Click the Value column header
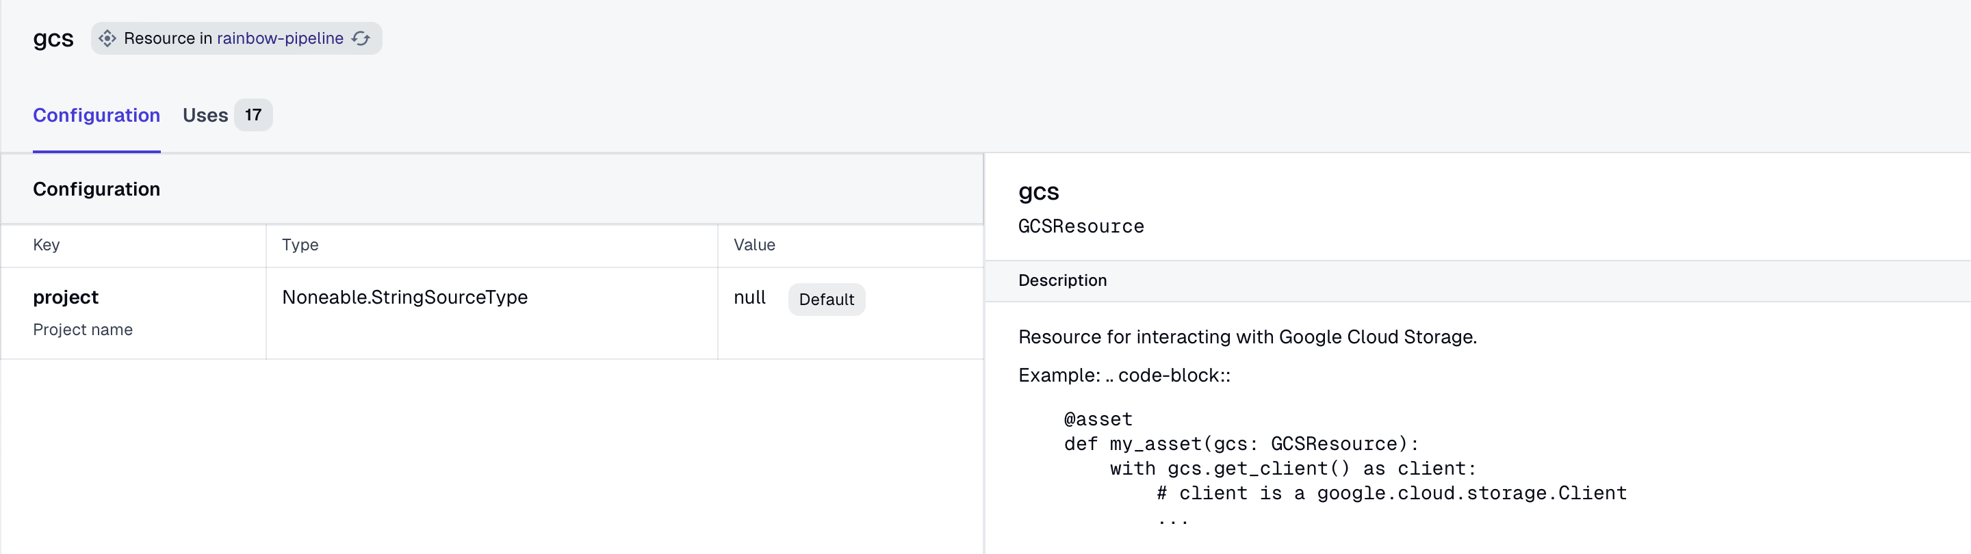The image size is (1971, 554). [753, 245]
